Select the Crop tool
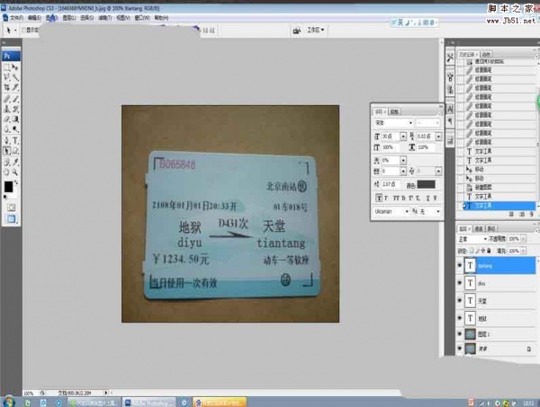Viewport: 540px width, 407px height. point(6,88)
